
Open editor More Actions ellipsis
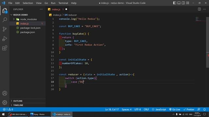point(204,9)
